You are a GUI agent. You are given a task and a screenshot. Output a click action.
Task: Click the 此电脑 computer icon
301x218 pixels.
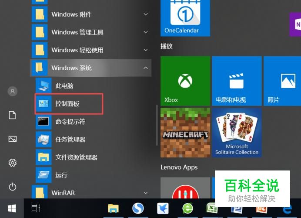(x=43, y=85)
